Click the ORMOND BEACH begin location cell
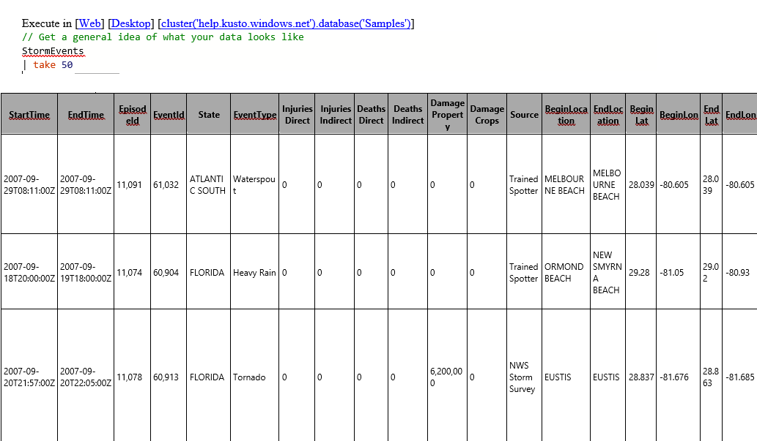The height and width of the screenshot is (441, 757). (566, 272)
